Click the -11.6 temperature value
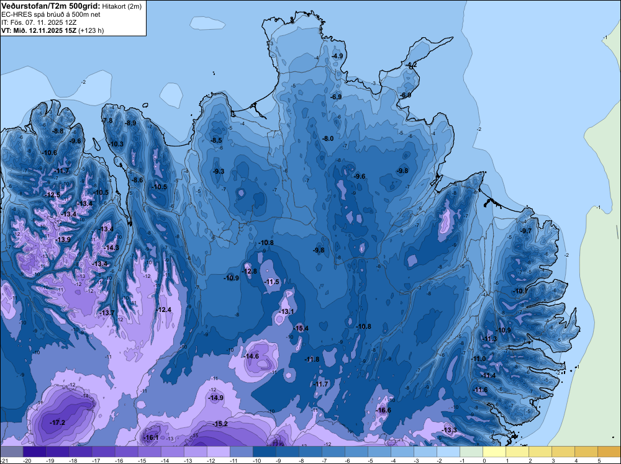The image size is (621, 464). (481, 390)
